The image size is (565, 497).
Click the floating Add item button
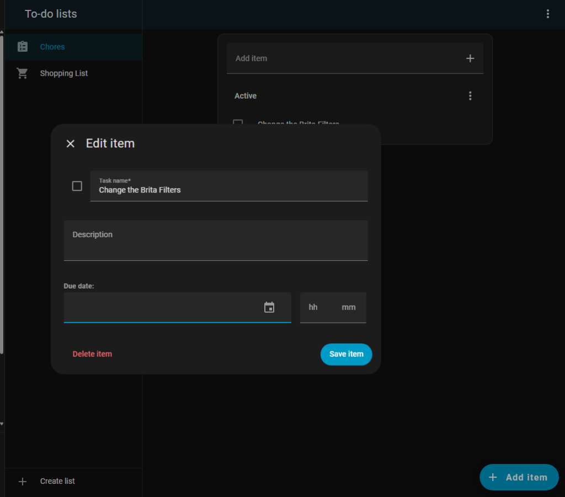(519, 477)
